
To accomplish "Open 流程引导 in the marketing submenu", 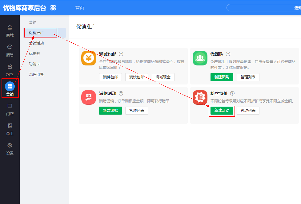I will tap(36, 74).
